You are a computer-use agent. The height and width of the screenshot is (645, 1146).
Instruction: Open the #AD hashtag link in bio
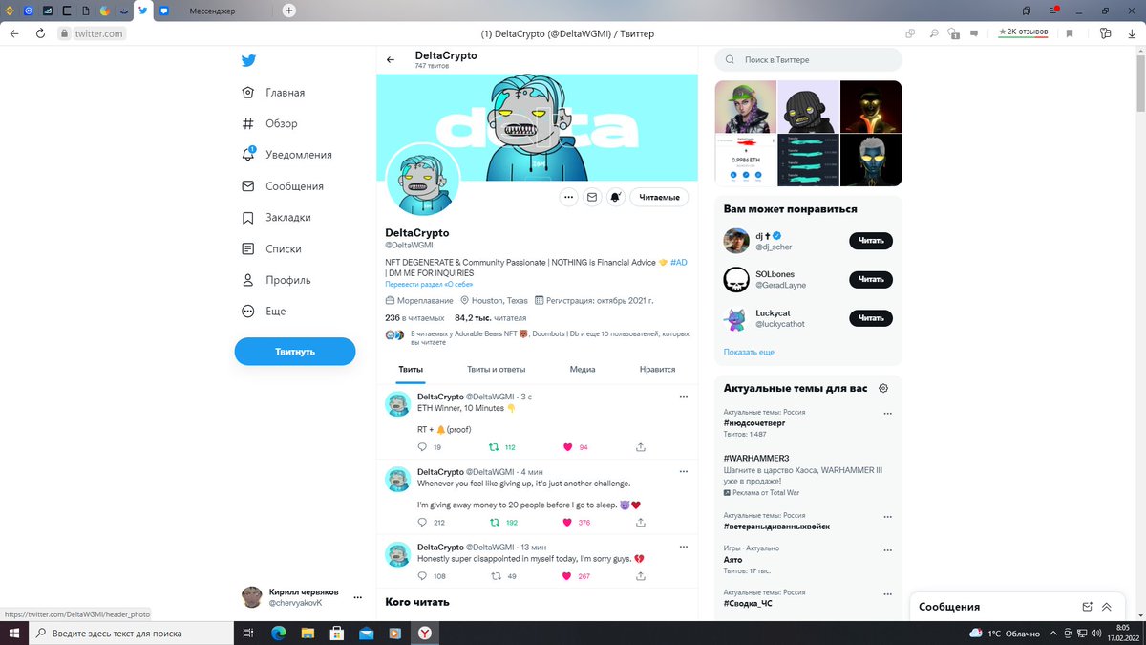pos(679,262)
